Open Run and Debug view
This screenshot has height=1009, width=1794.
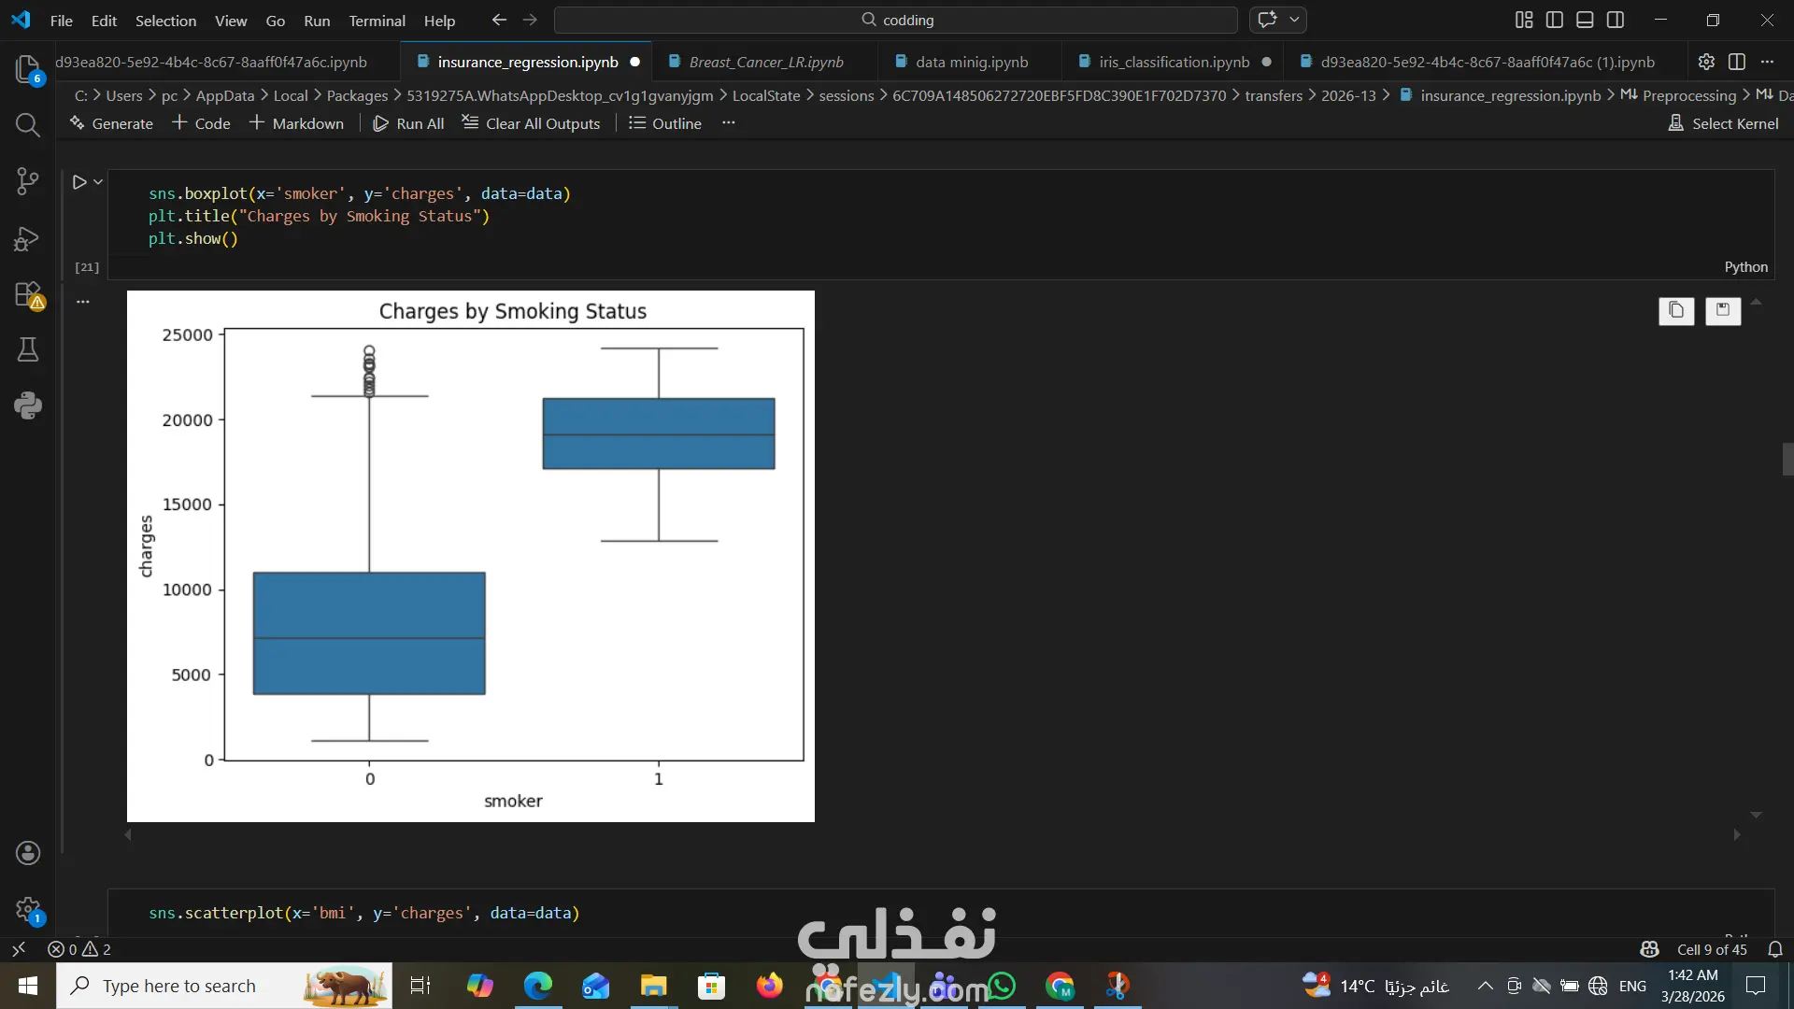point(27,238)
